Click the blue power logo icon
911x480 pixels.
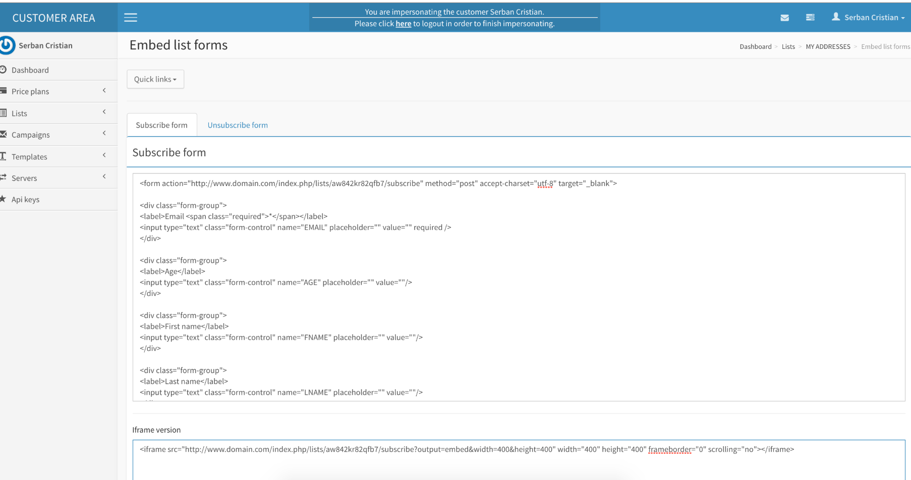[7, 45]
